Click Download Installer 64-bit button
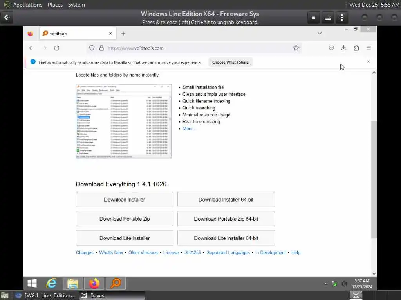The width and height of the screenshot is (401, 300). coord(226,200)
